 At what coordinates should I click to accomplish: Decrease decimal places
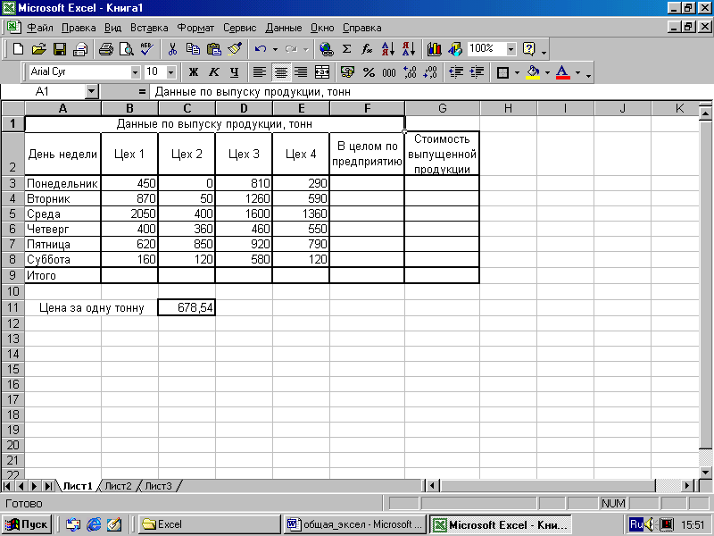430,72
